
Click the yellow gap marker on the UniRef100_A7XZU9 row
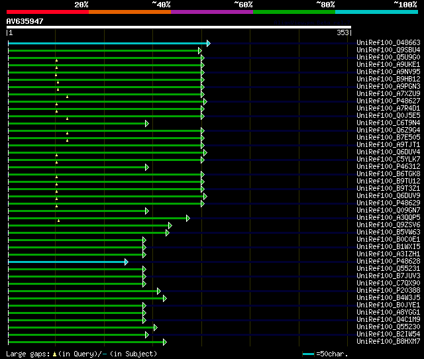(x=68, y=97)
